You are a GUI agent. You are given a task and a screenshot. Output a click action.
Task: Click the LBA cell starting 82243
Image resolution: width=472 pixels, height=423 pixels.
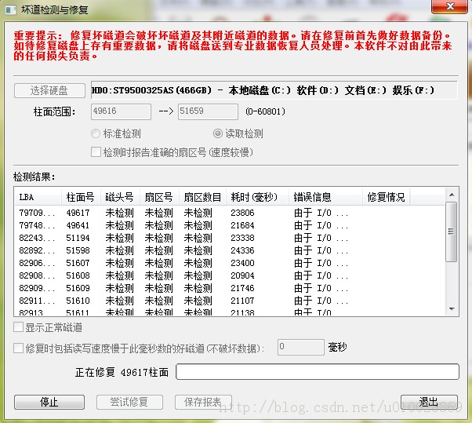(38, 238)
